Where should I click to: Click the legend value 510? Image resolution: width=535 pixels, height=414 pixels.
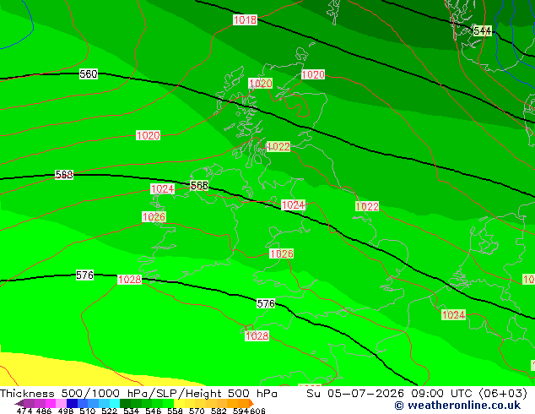tap(88, 411)
